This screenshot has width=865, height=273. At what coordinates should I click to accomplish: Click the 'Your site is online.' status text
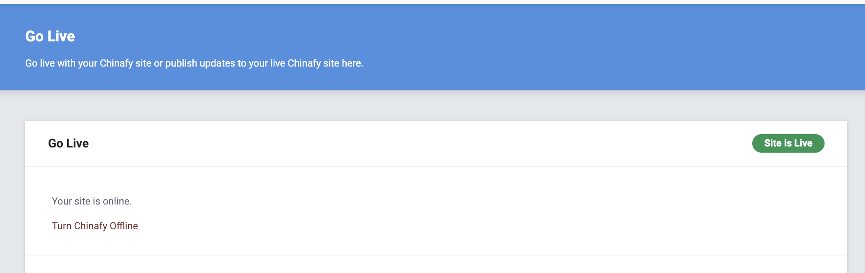pos(92,201)
